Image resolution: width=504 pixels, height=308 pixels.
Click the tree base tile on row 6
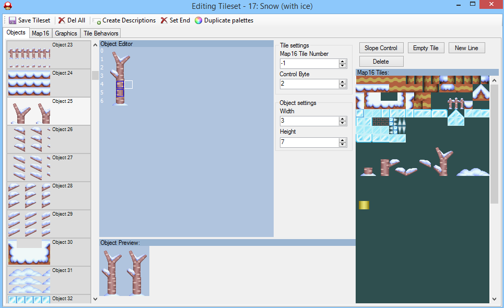pyautogui.click(x=120, y=101)
